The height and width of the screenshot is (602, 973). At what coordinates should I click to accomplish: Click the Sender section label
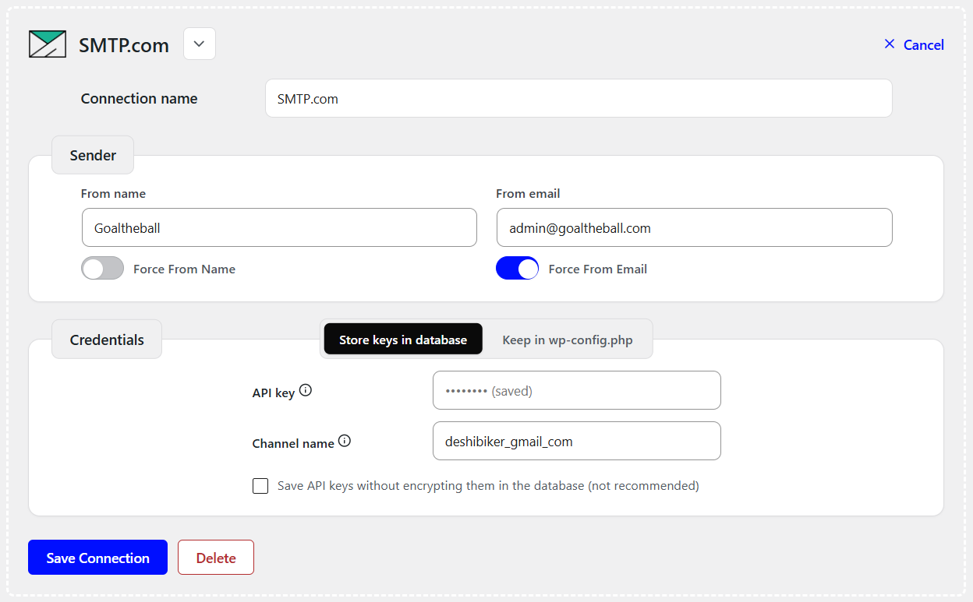(93, 155)
